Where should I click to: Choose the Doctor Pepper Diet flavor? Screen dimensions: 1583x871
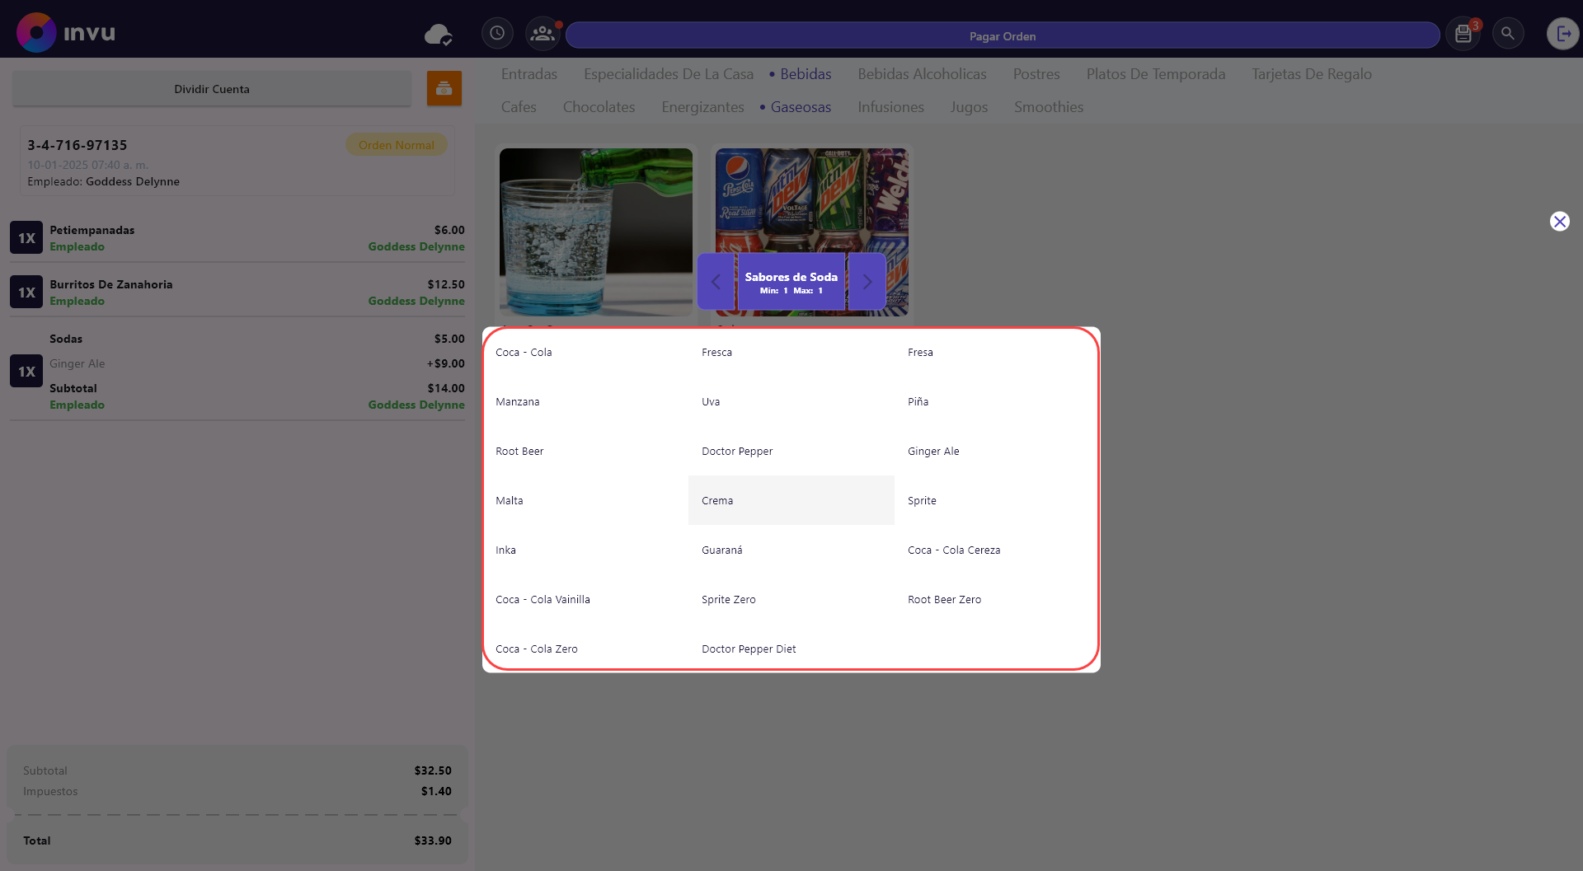[x=791, y=649]
